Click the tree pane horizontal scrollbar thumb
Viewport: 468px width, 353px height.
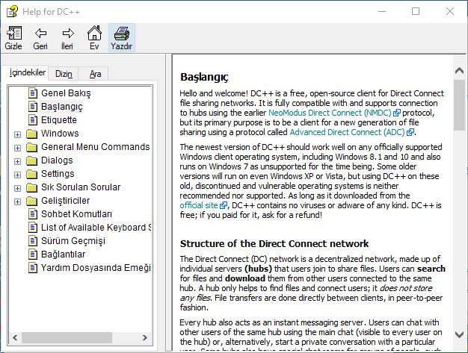[67, 337]
